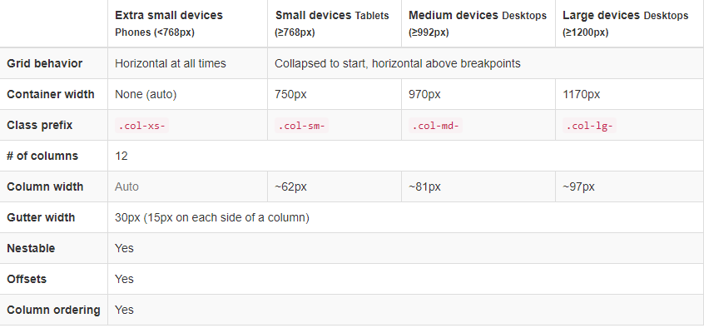Click the .col-sm- class prefix code
This screenshot has height=328, width=704.
click(x=301, y=126)
